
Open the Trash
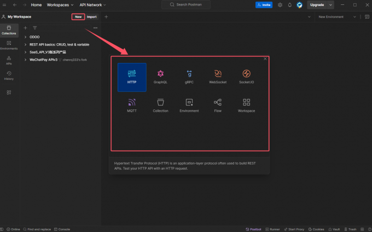point(350,229)
